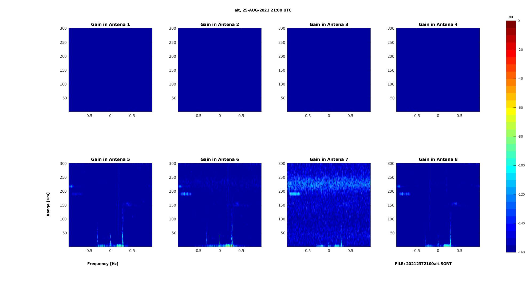
Task: Click the 'Frequency [Hz]' axis label
Action: coord(103,264)
